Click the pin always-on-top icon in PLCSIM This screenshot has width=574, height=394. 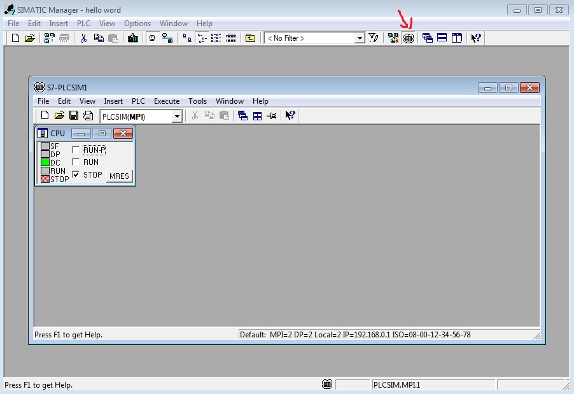tap(272, 116)
